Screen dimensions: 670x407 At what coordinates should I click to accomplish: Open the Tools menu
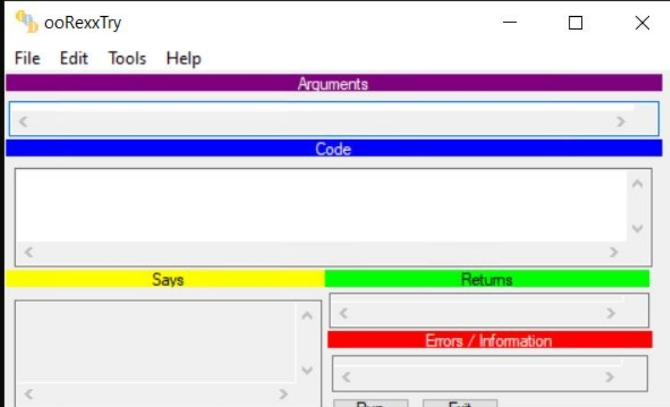pyautogui.click(x=128, y=59)
